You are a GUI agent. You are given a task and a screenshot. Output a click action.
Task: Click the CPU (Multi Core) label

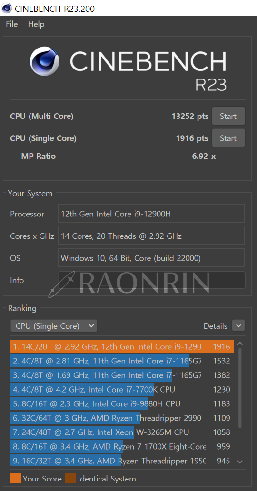coord(42,117)
